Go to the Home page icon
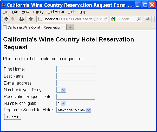This screenshot has width=157, height=132. tap(31, 19)
